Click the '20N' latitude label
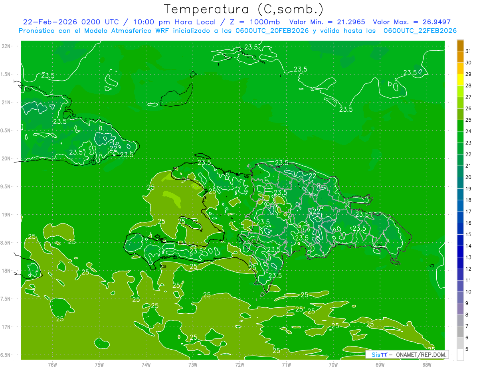This screenshot has width=479, height=370. coord(6,158)
